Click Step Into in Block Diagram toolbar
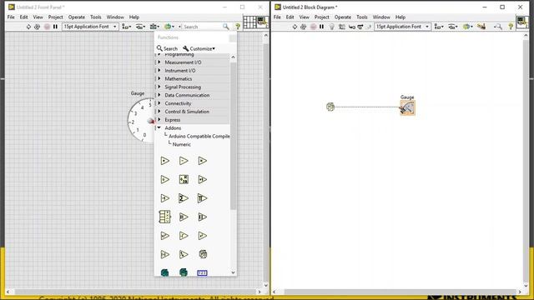534x300 pixels. (352, 27)
